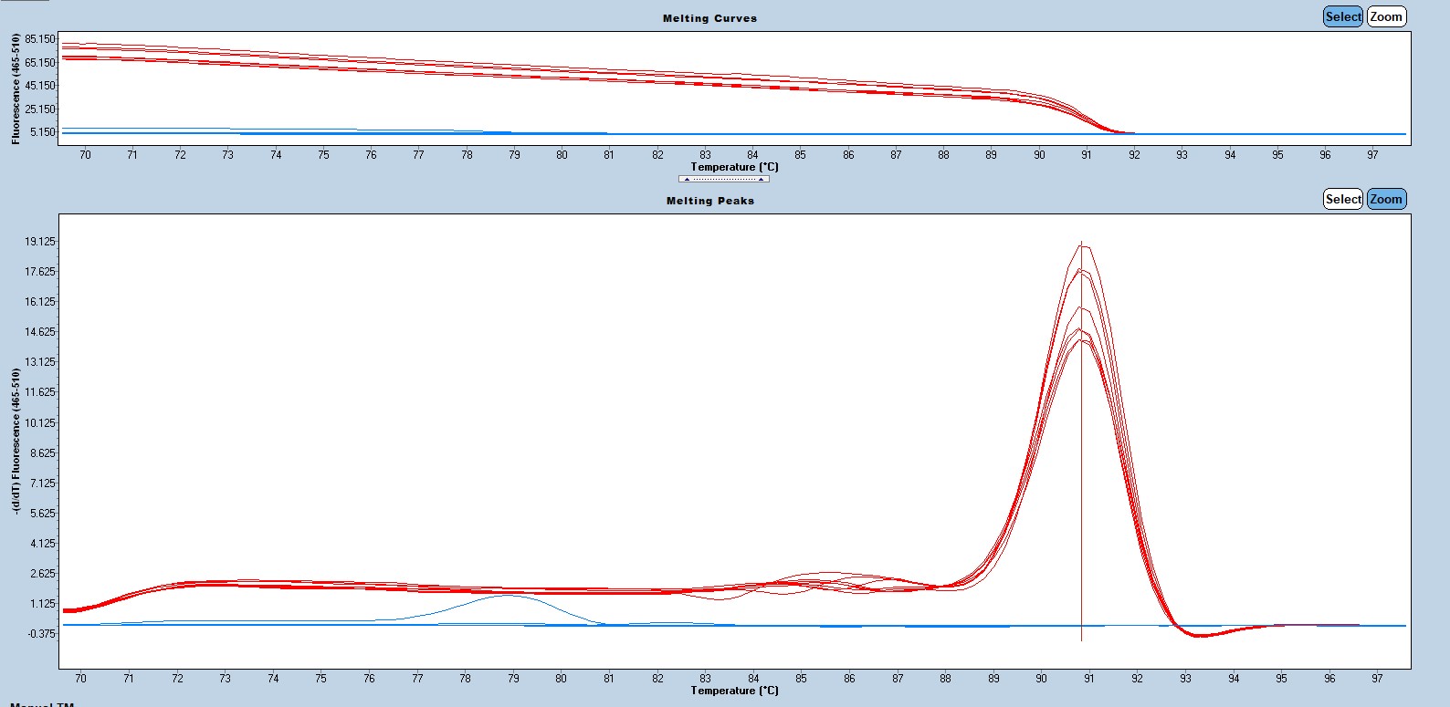The image size is (1450, 707).
Task: Click Temperature axis label under Melting Curves
Action: [734, 167]
